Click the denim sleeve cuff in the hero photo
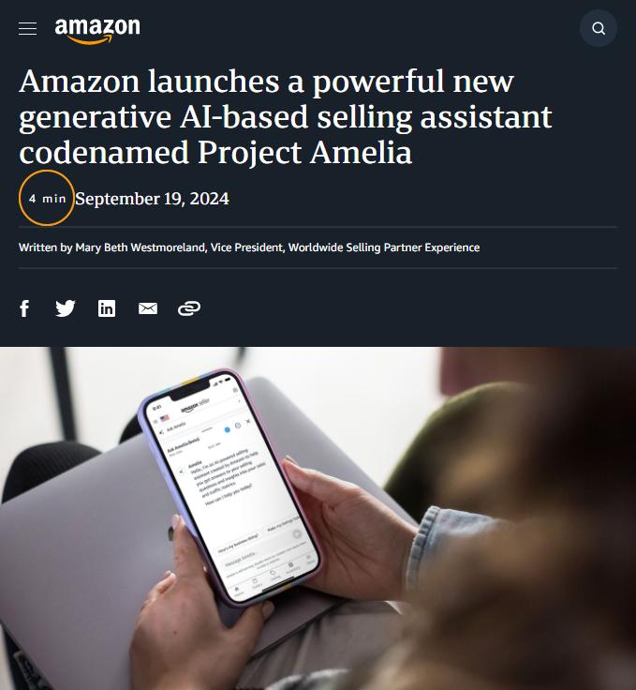Image resolution: width=636 pixels, height=690 pixels. tap(431, 547)
